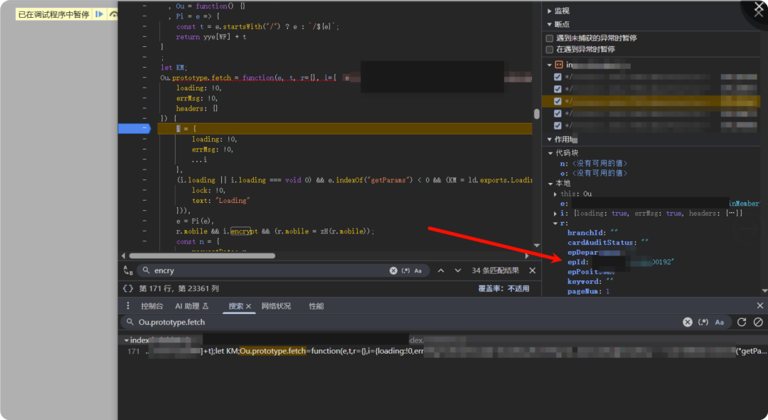Close the 搜索 drawer tab
Screen dimensions: 768x420
tap(248, 306)
